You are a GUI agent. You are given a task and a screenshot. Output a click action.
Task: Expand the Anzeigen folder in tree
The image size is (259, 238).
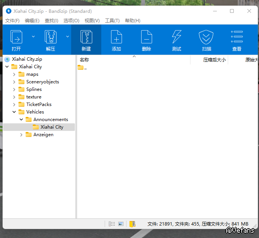tap(21, 135)
